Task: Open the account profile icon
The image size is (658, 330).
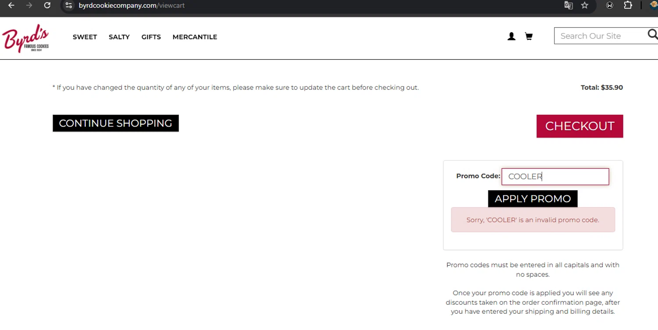Action: click(511, 36)
